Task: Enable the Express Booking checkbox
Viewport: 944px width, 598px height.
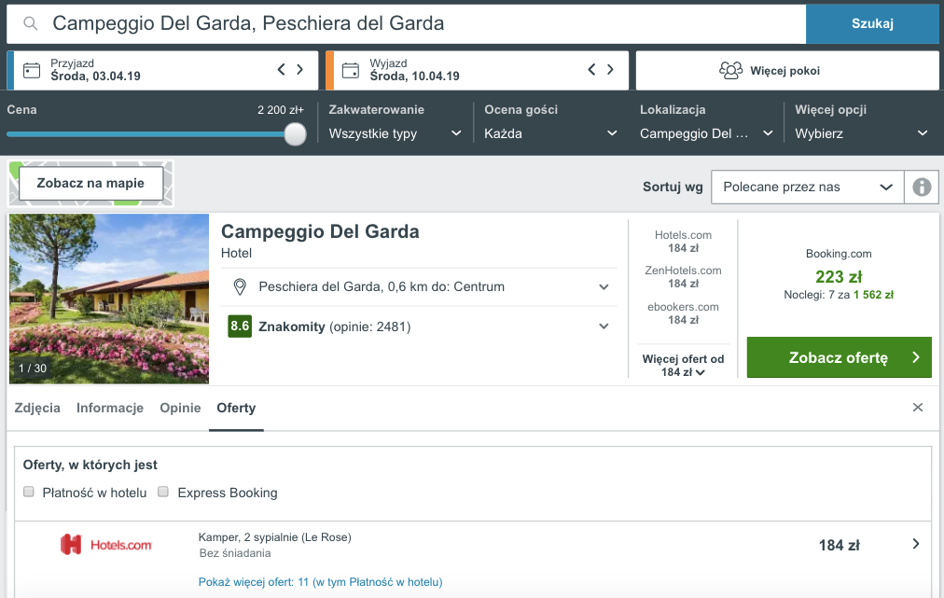Action: click(163, 492)
